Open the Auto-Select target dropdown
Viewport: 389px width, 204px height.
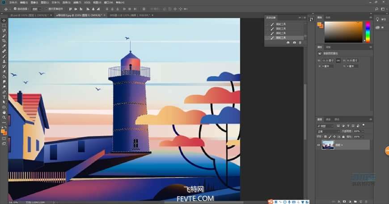36,9
